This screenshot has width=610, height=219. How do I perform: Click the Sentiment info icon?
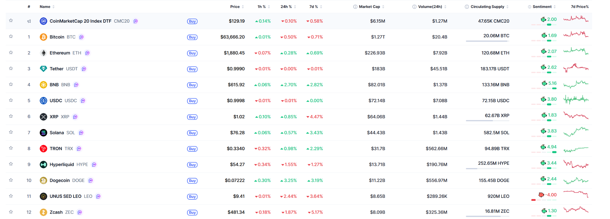[x=530, y=7]
